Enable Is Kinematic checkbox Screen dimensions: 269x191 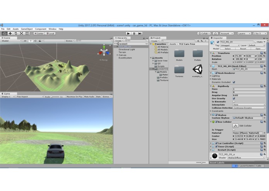coord(234,102)
